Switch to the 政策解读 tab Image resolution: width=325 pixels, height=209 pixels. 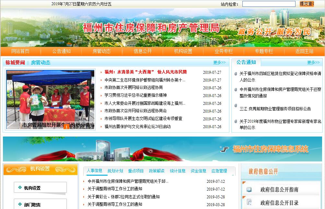point(157,171)
